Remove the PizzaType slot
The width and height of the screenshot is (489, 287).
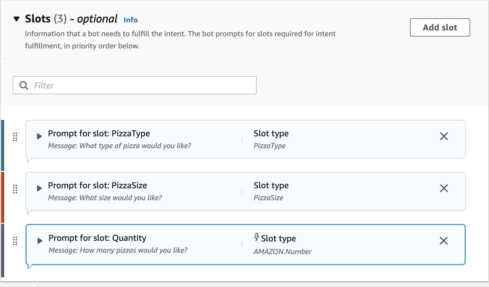coord(444,136)
